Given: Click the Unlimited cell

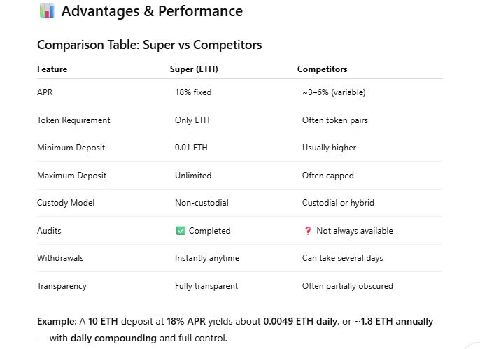Looking at the screenshot, I should [193, 176].
